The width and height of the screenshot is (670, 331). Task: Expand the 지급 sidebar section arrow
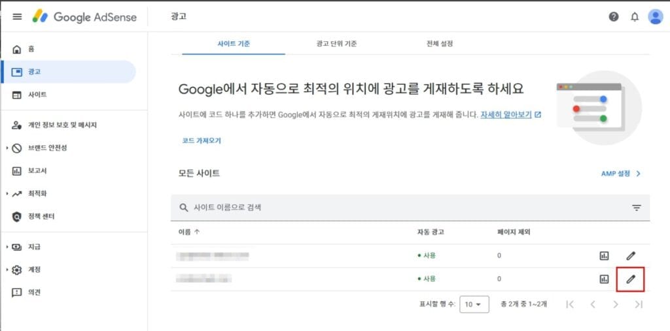[7, 247]
